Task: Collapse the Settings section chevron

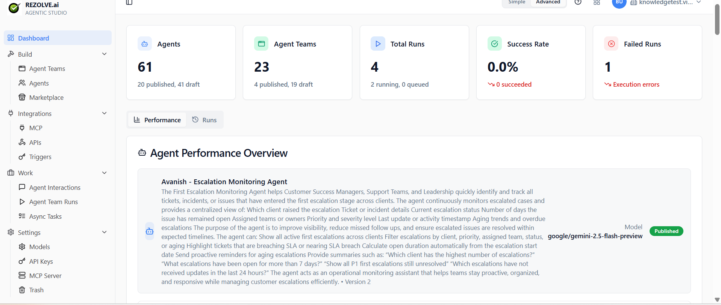Action: click(x=105, y=232)
